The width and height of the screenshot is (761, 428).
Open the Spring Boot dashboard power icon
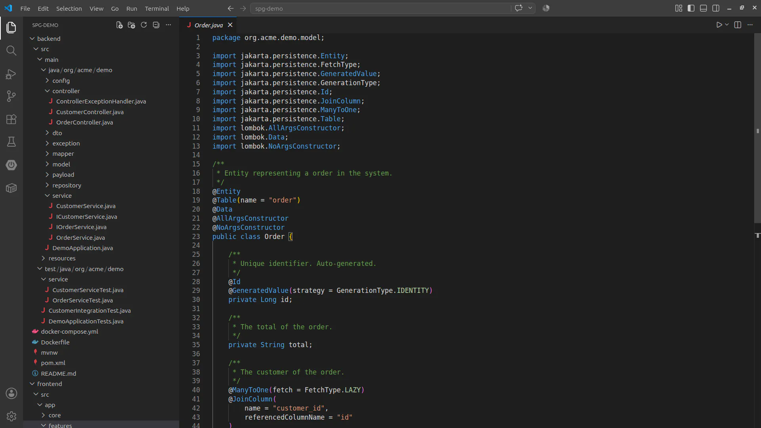11,165
